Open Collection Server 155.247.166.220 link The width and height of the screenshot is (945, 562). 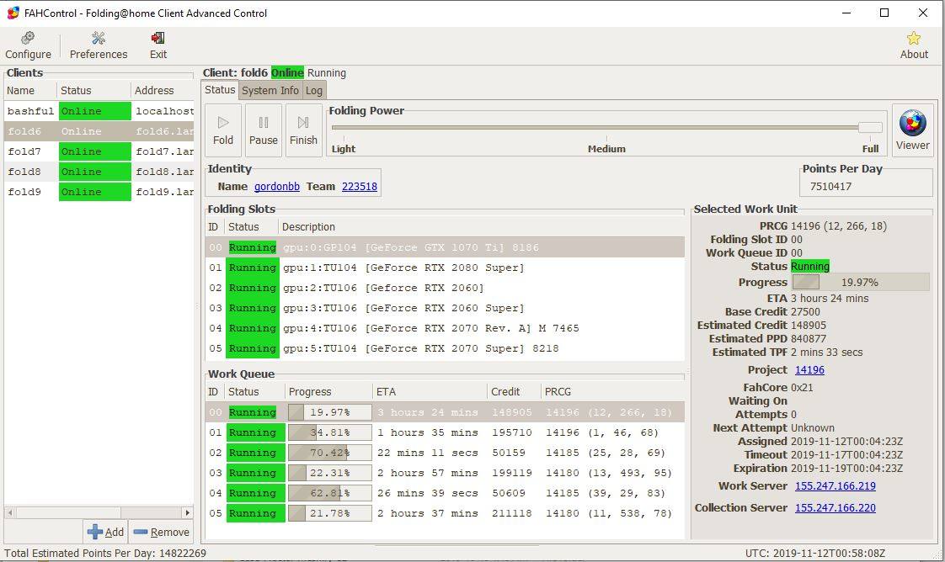tap(836, 508)
